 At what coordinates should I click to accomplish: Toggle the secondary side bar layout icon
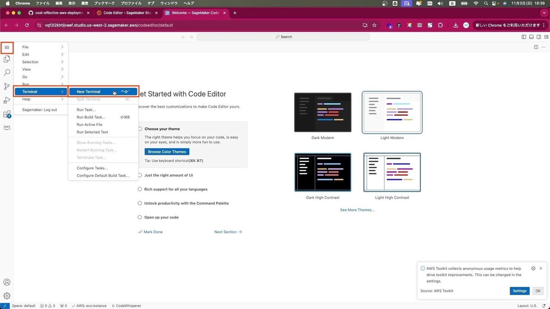539,37
